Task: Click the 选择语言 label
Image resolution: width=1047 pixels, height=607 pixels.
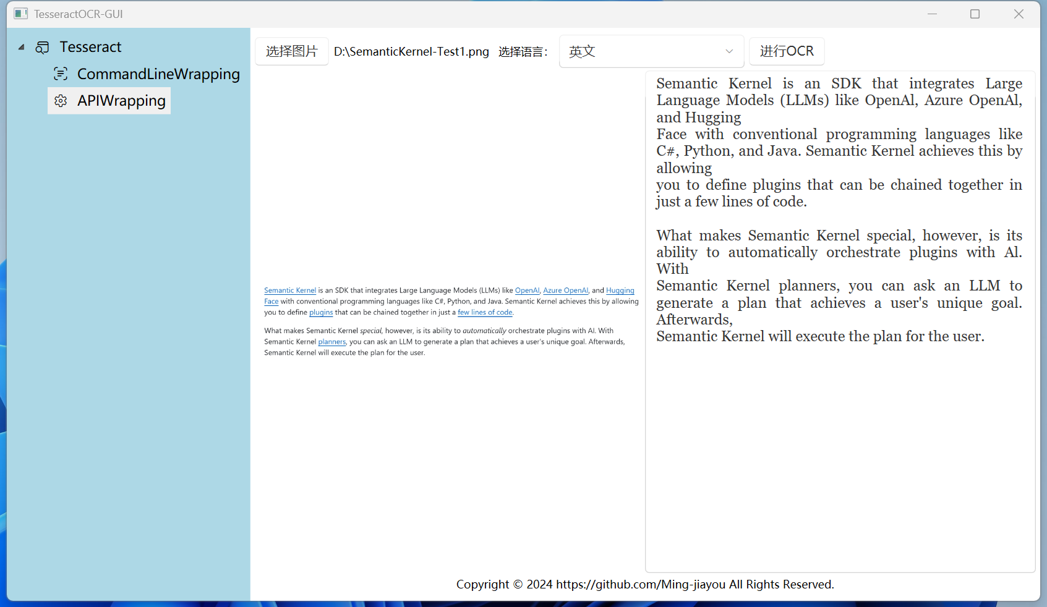Action: (x=523, y=52)
